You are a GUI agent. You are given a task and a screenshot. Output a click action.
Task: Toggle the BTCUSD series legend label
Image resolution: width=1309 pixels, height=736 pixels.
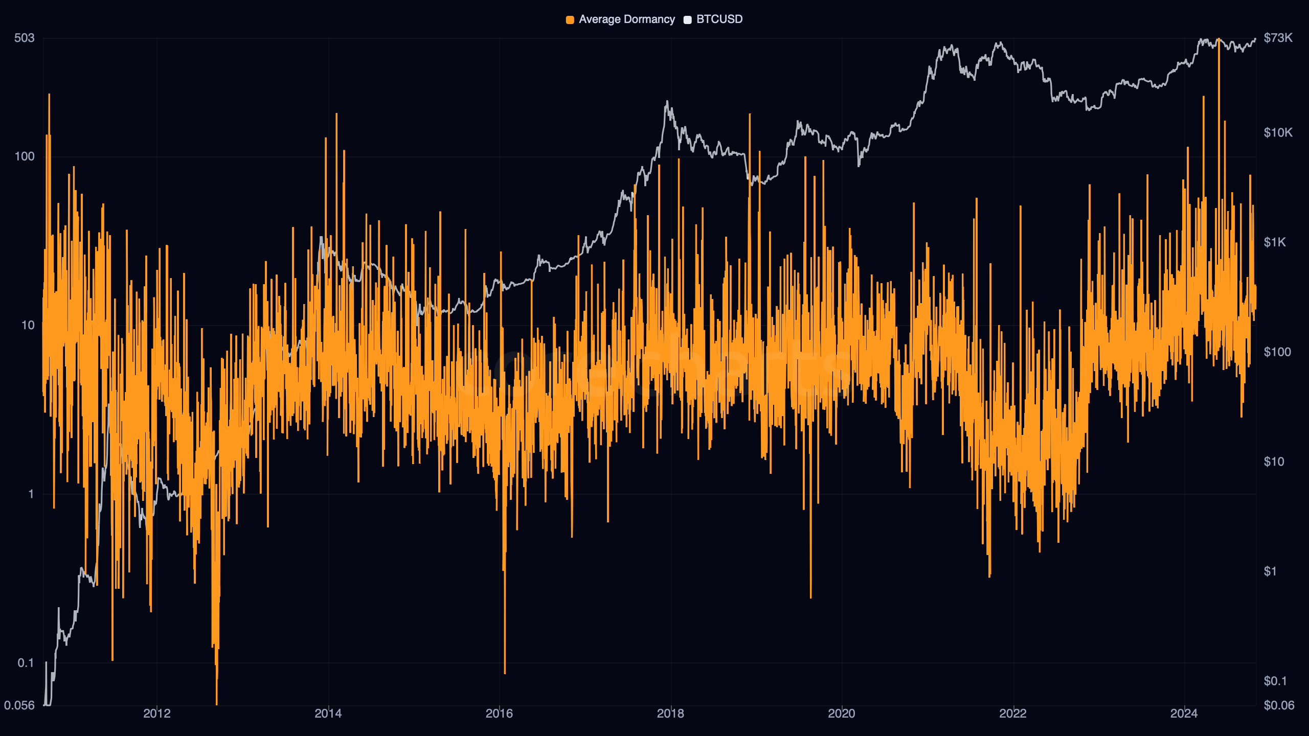[x=719, y=19]
